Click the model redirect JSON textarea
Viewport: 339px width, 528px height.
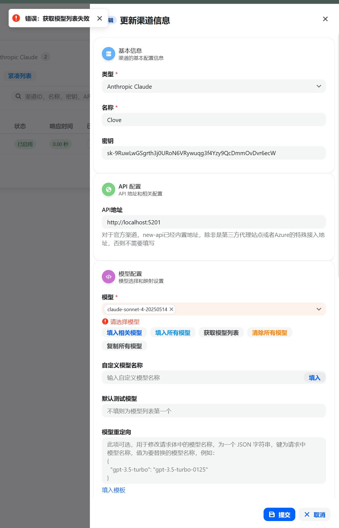coord(214,461)
